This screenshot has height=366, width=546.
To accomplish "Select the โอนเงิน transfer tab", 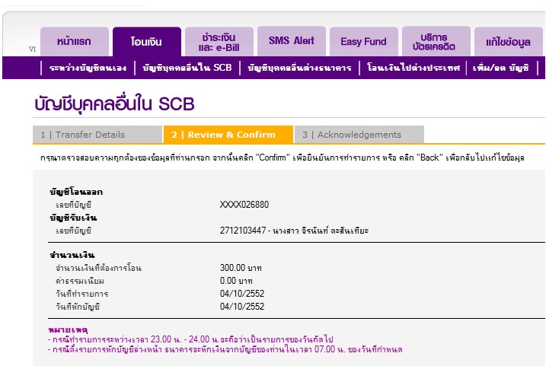I will (147, 41).
